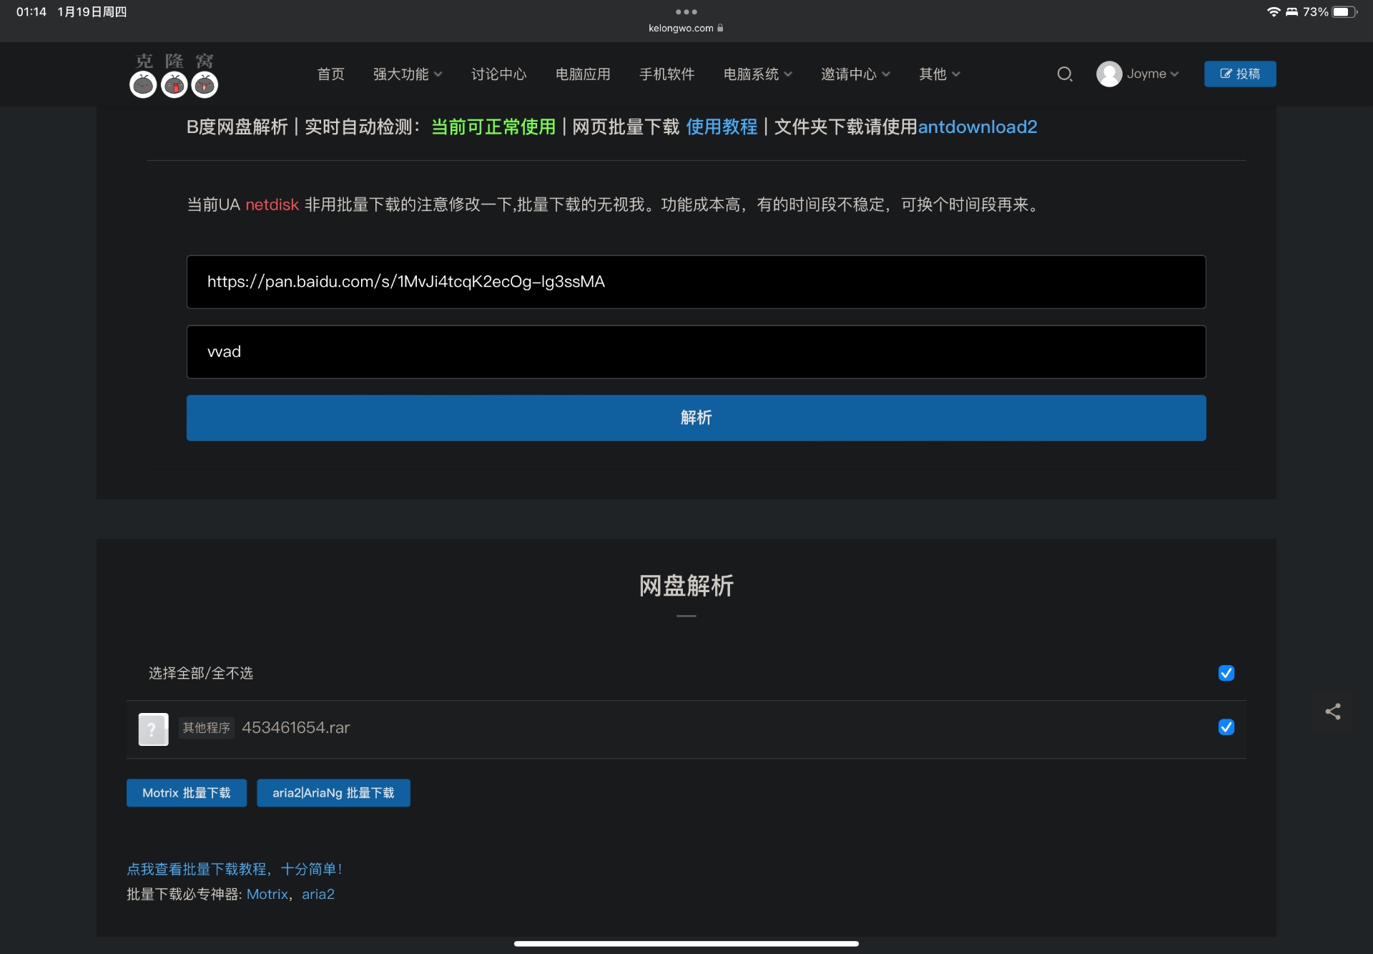Click the unknown-file icon of 453461654.rar
This screenshot has width=1373, height=954.
pyautogui.click(x=153, y=729)
